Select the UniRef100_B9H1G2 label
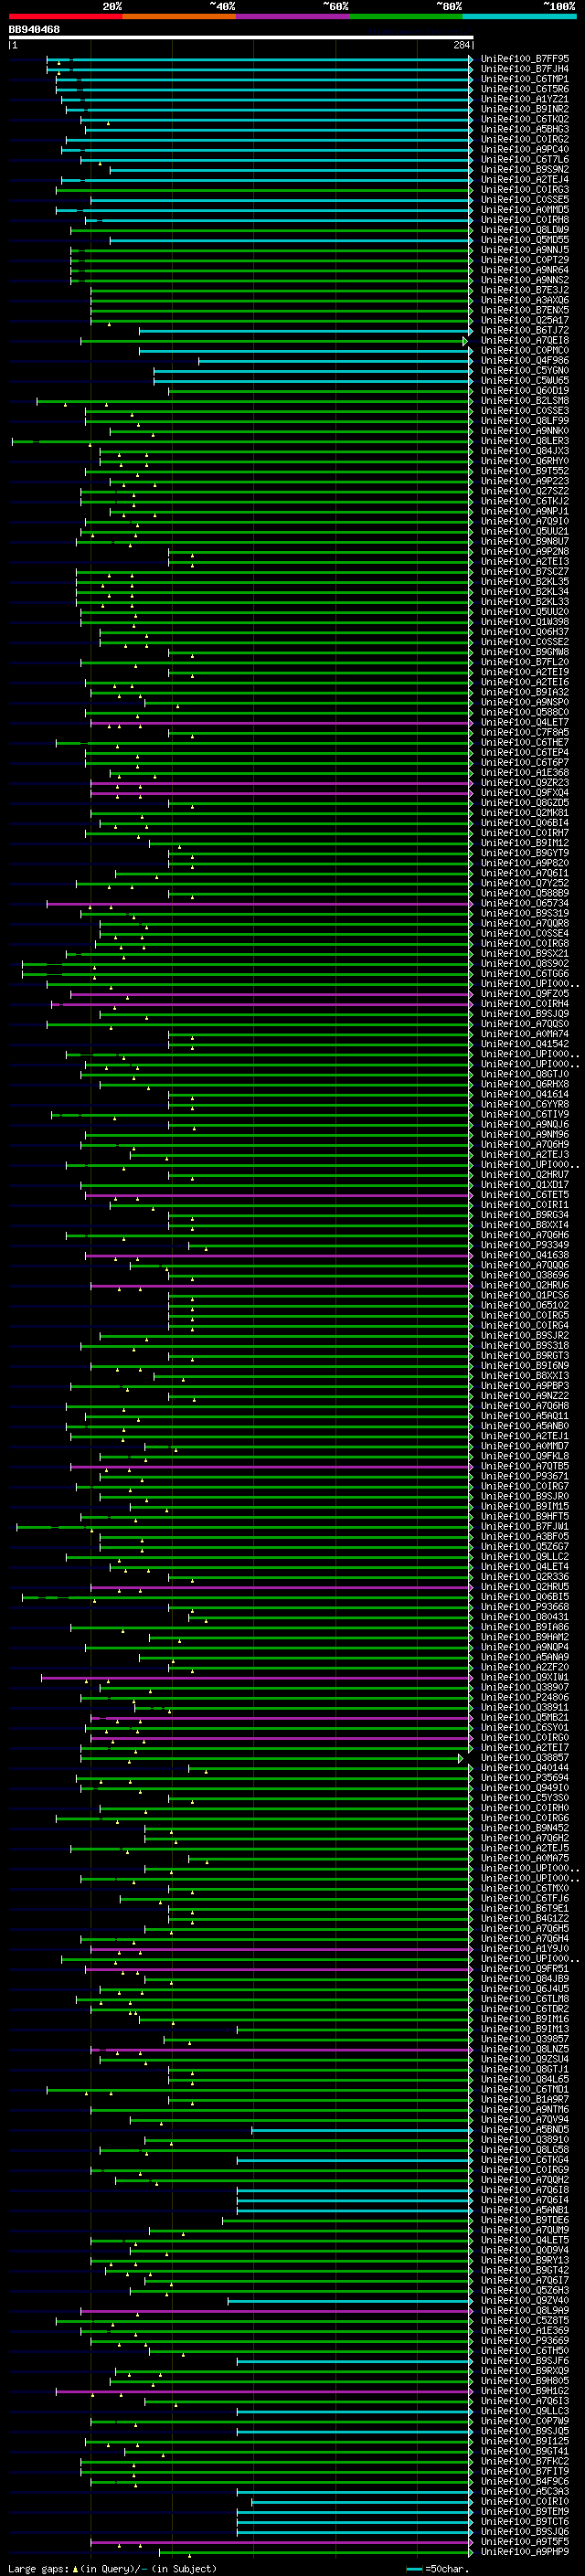Image resolution: width=585 pixels, height=2576 pixels. coord(525,2391)
